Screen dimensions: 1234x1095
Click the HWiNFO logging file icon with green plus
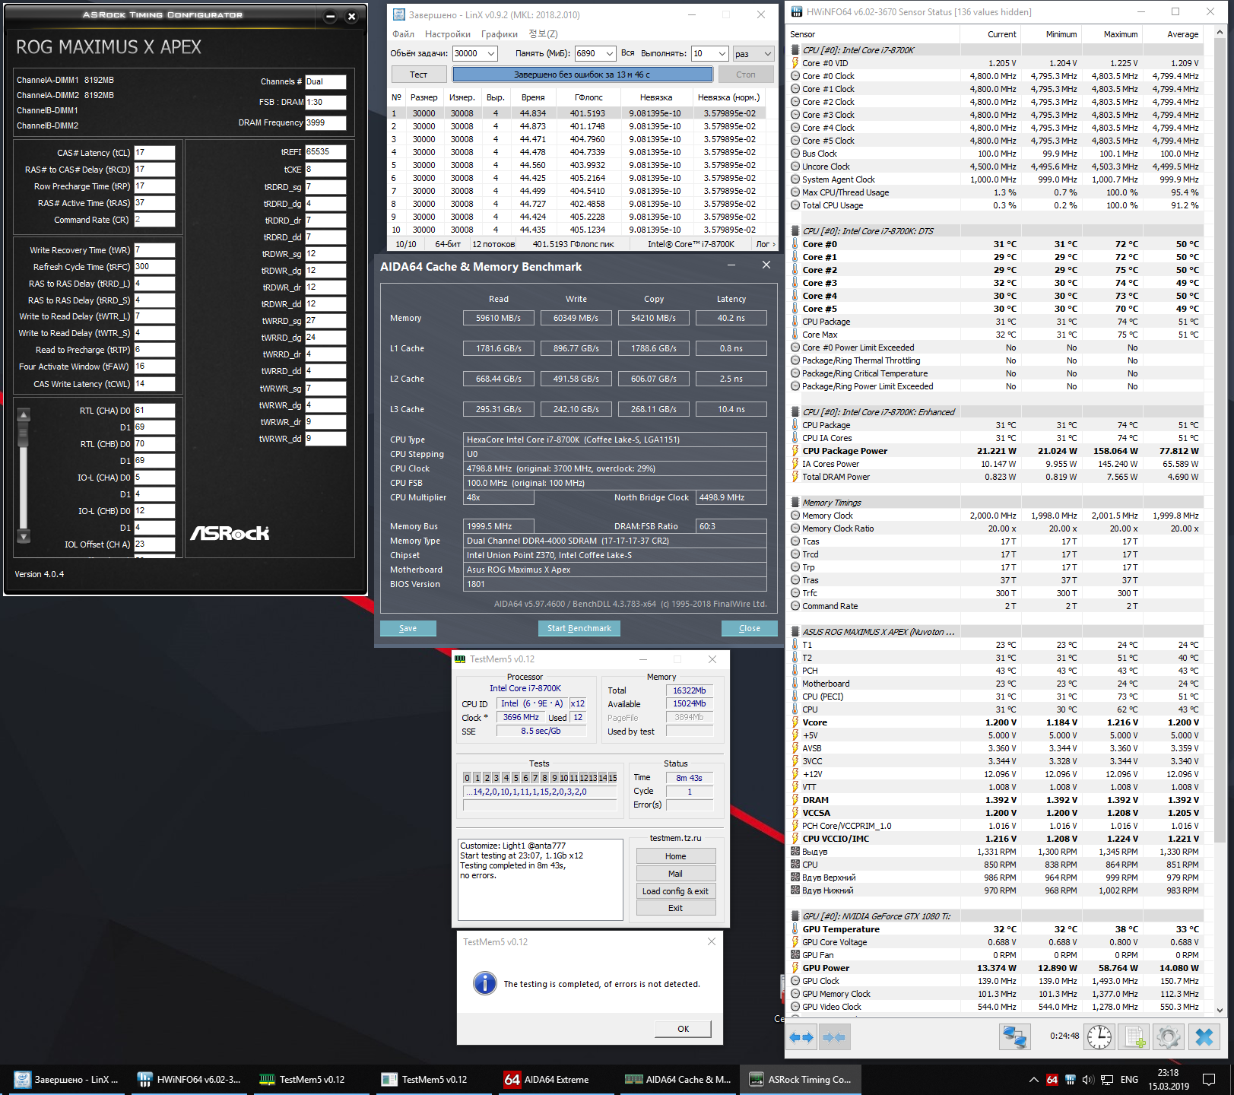(1134, 1037)
